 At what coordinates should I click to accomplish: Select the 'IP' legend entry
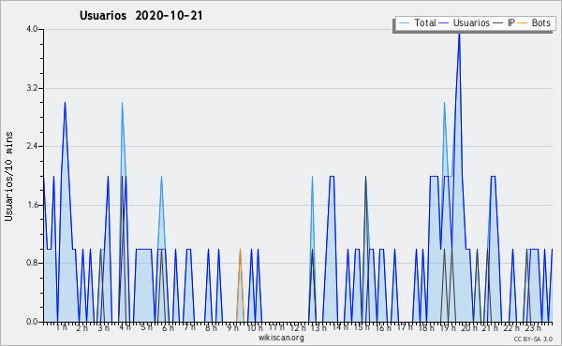504,22
